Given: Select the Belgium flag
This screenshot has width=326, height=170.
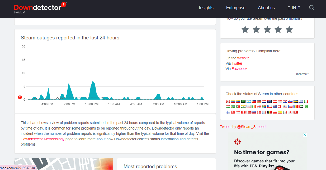Looking at the screenshot, I should [270, 112].
